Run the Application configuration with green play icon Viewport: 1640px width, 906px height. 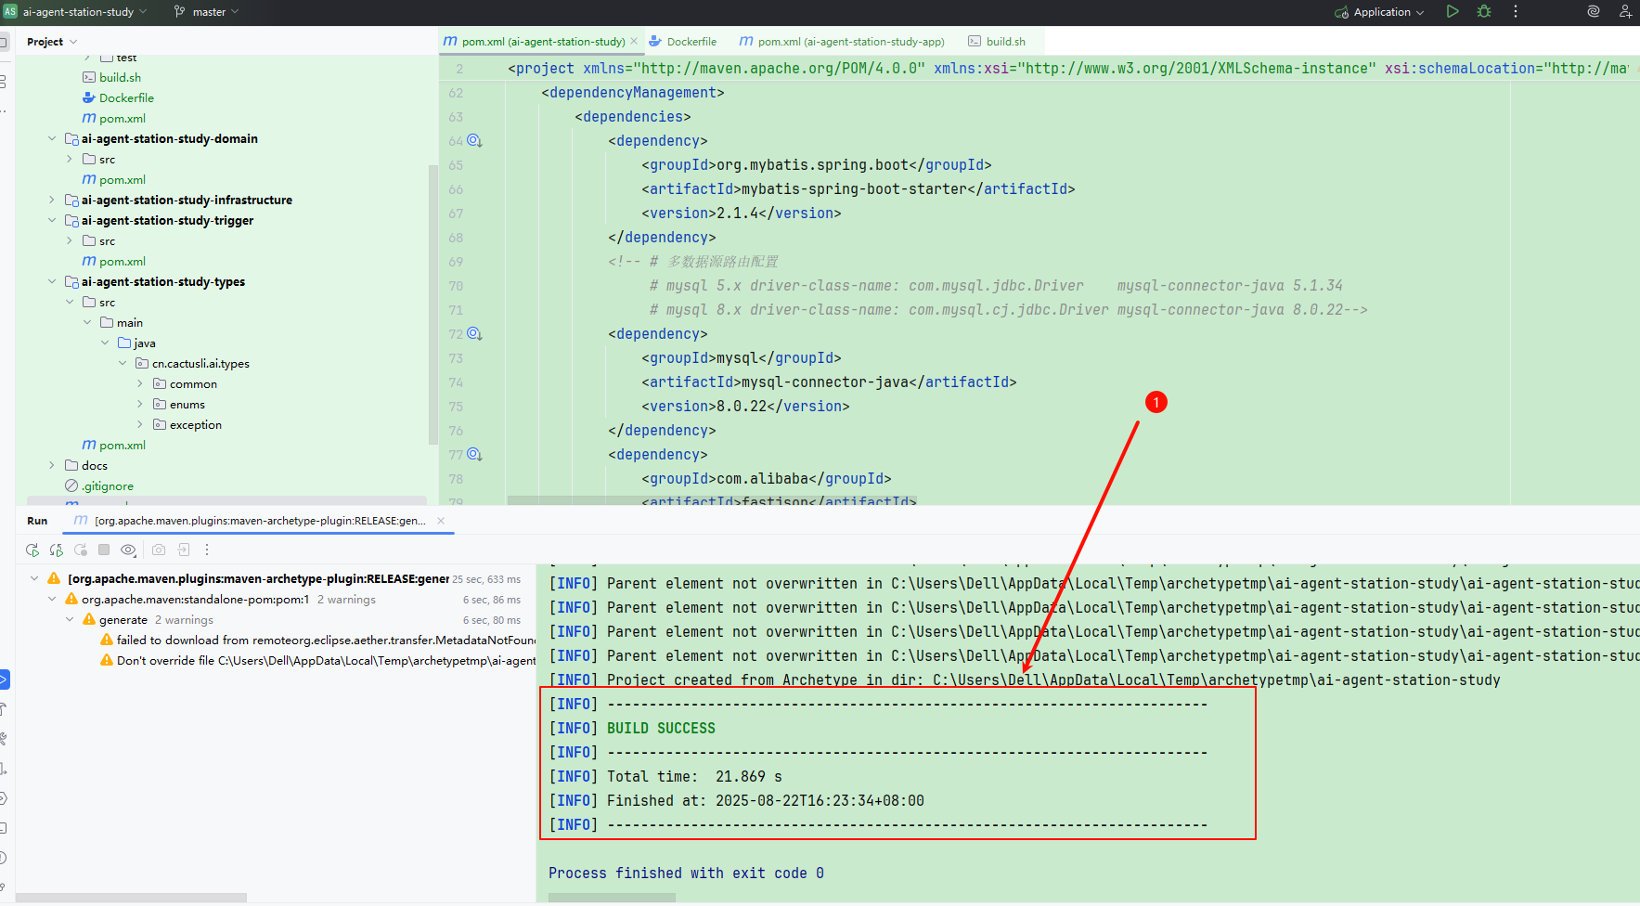(1453, 12)
